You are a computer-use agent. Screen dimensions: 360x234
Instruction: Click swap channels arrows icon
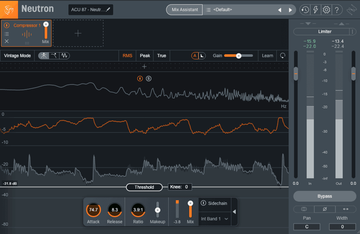coord(346,209)
